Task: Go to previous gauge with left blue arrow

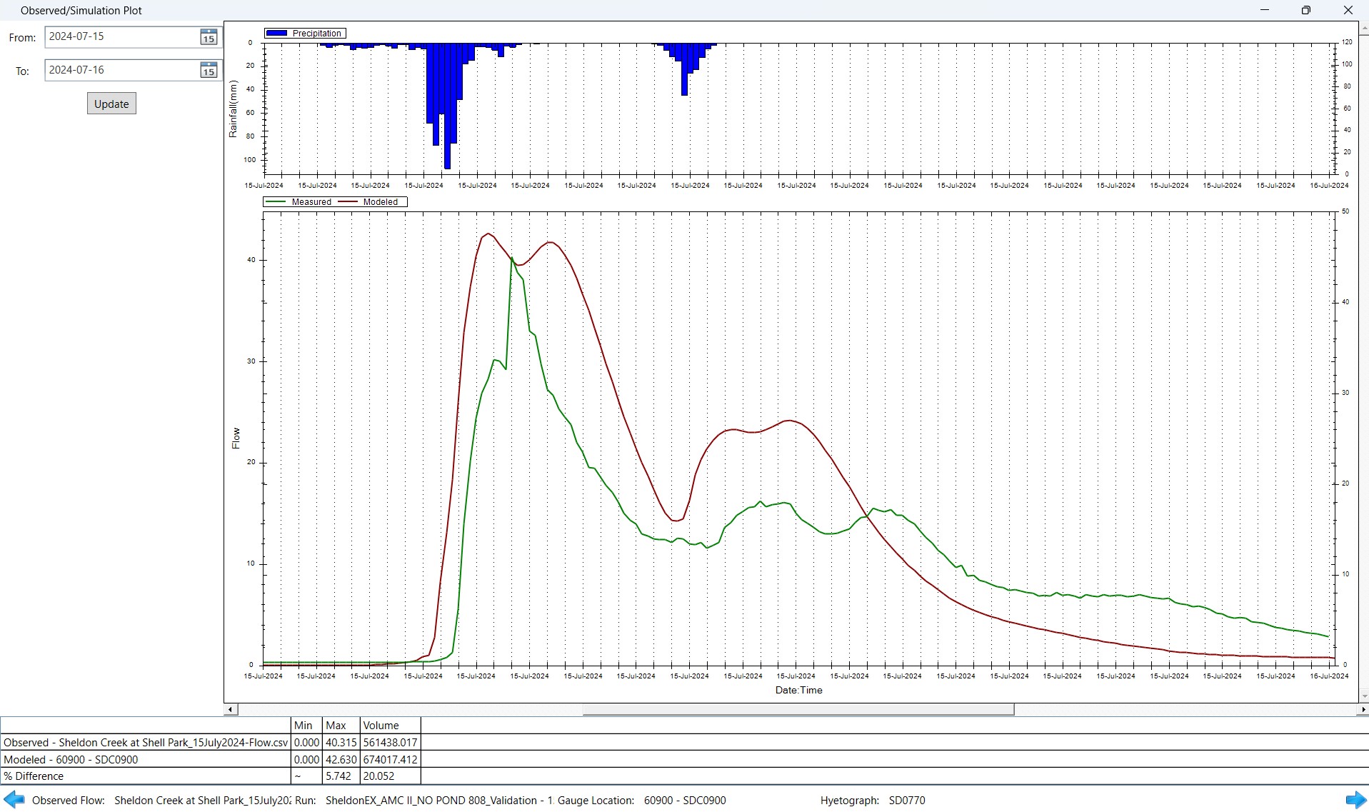Action: click(x=14, y=800)
